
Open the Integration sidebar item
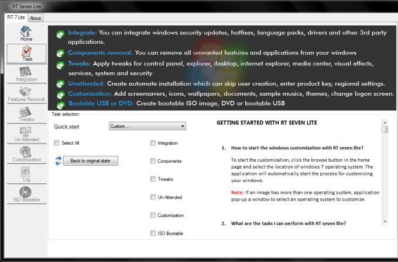(x=26, y=74)
